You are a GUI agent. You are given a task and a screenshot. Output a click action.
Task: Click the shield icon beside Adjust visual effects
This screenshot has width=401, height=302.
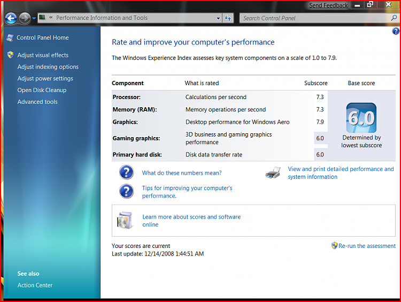click(11, 55)
